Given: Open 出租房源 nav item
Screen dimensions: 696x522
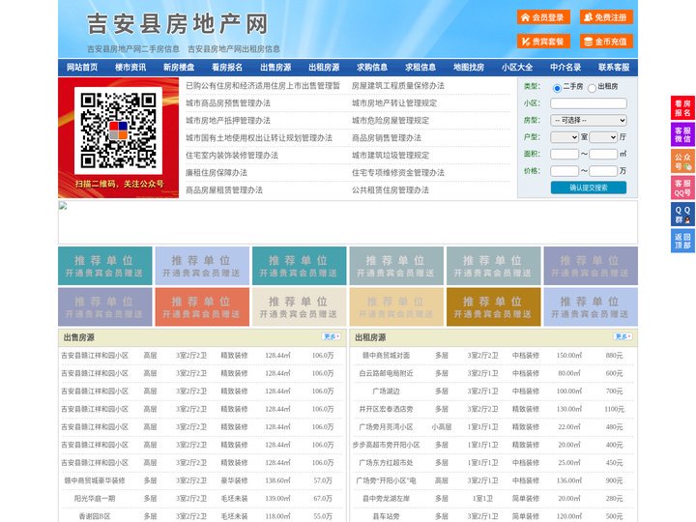Looking at the screenshot, I should click(x=324, y=68).
